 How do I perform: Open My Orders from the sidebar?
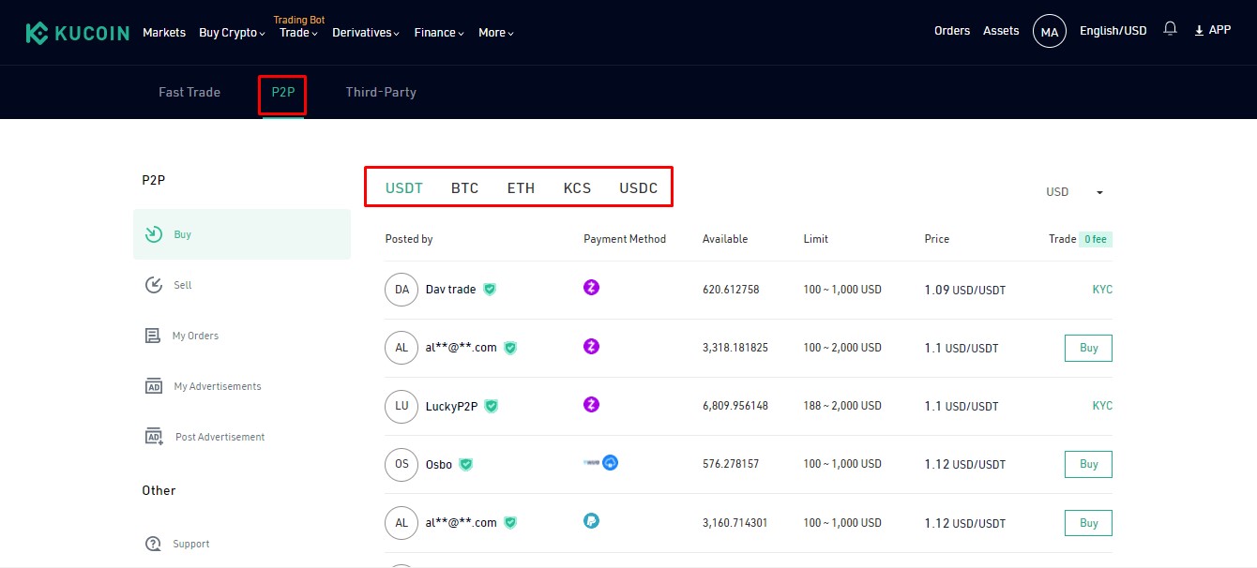pyautogui.click(x=196, y=335)
